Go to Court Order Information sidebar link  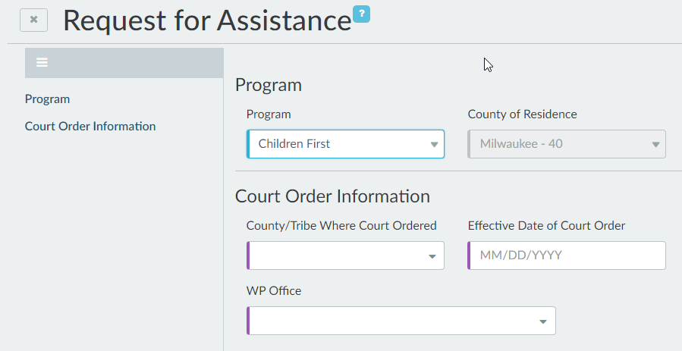pyautogui.click(x=90, y=127)
